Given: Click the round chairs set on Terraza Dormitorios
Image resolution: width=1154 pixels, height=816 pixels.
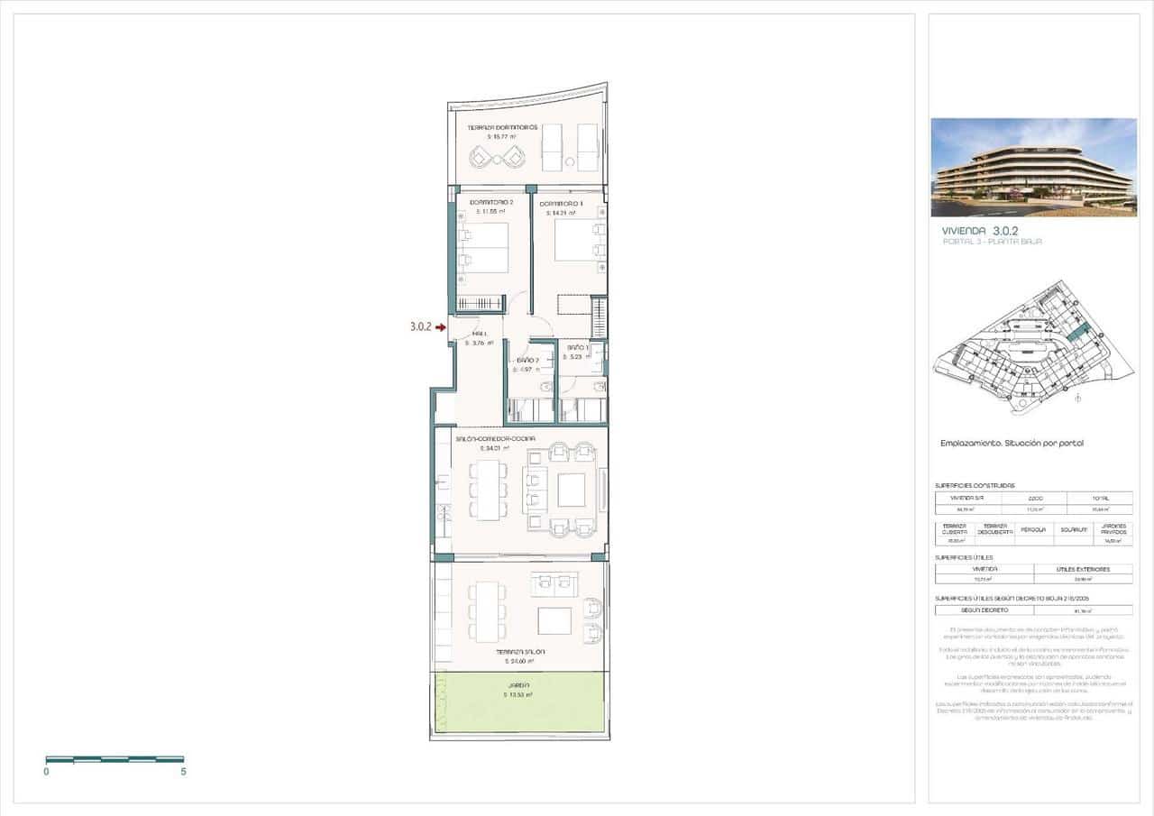Looking at the screenshot, I should coord(496,158).
